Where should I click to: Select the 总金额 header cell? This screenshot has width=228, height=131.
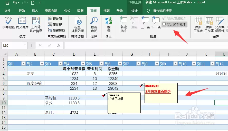point(113,69)
